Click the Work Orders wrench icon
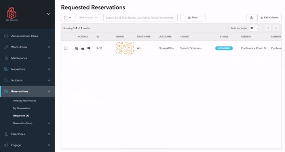 point(6,47)
